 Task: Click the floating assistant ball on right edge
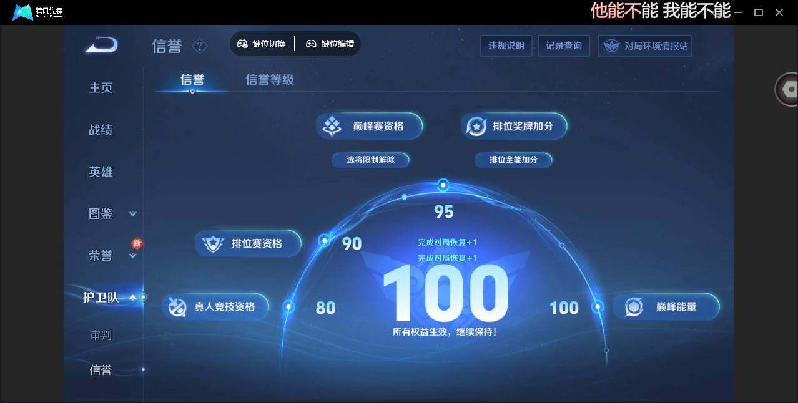click(788, 89)
